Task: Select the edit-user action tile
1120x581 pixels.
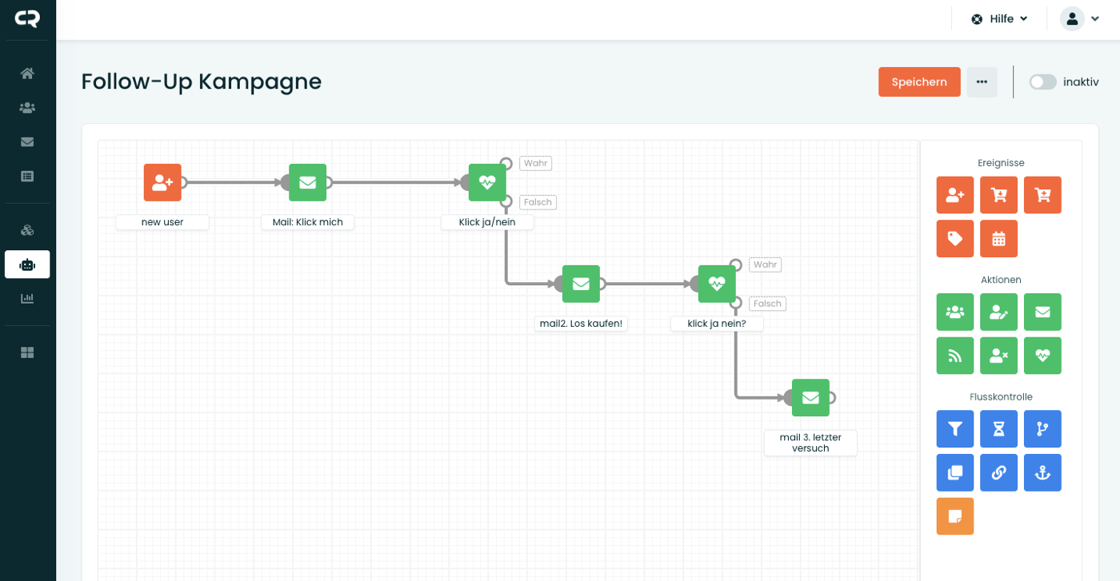Action: click(998, 312)
